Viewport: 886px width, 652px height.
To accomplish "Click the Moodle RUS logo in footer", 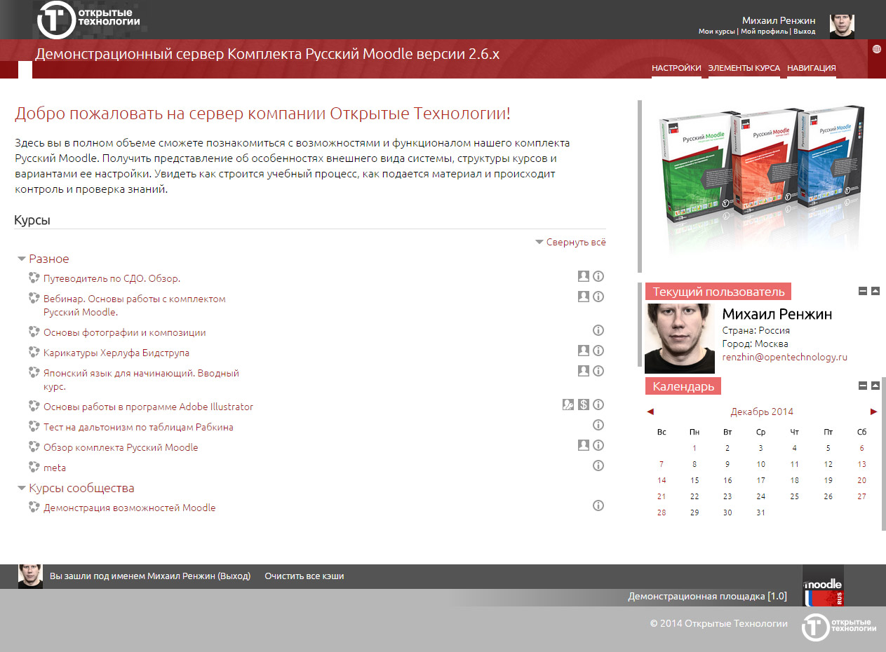I will (x=823, y=585).
